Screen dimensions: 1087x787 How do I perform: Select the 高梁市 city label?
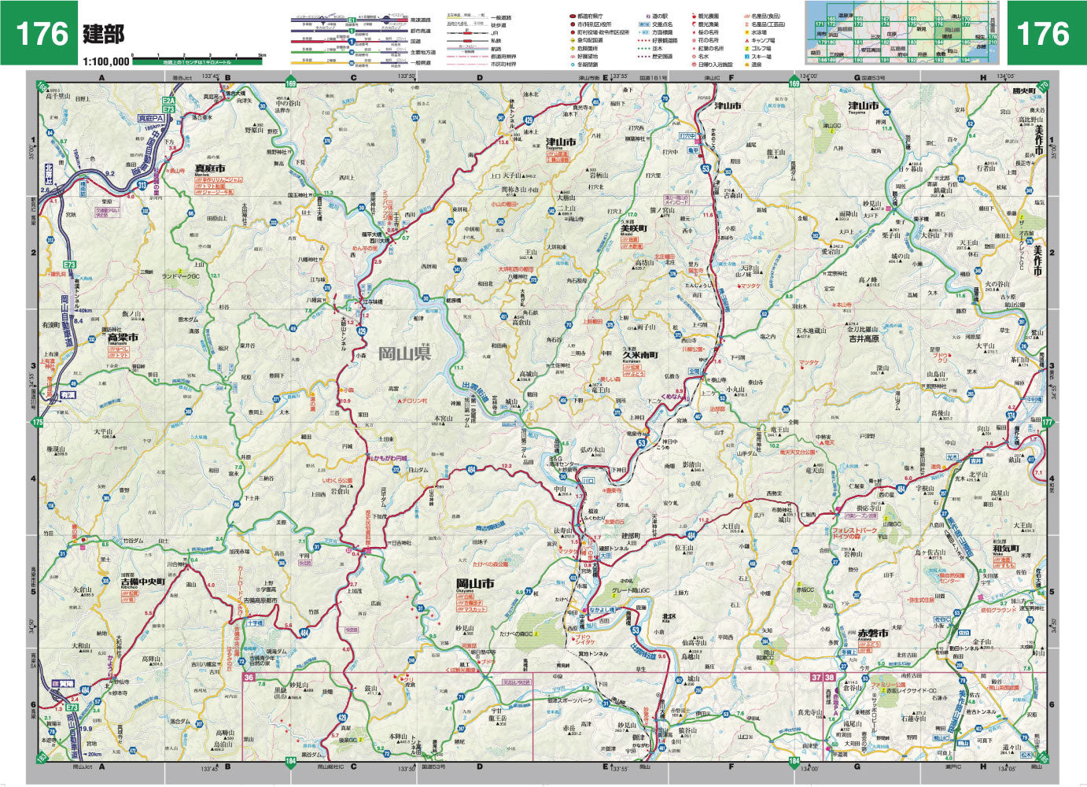(123, 337)
